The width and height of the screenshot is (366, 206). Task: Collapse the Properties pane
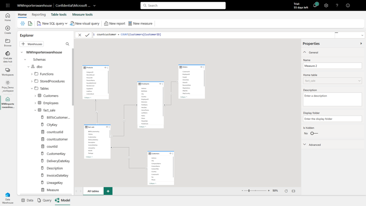pyautogui.click(x=361, y=43)
